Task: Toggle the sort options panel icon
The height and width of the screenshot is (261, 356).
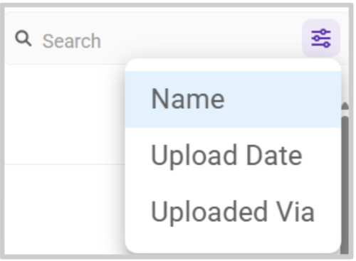Action: [x=321, y=38]
